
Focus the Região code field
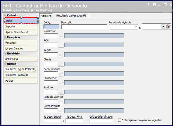click(x=51, y=55)
